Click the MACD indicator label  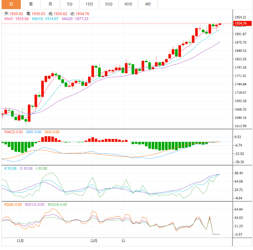[13, 132]
